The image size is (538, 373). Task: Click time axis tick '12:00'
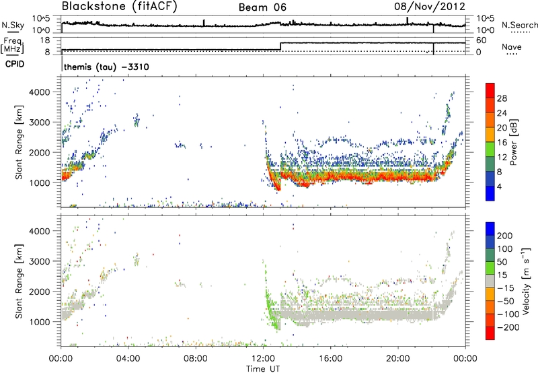tap(263, 359)
